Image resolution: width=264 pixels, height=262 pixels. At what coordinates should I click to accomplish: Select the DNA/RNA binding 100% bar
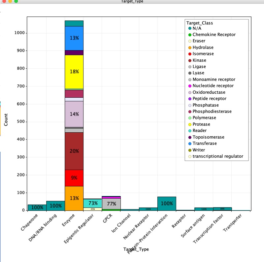[55, 206]
